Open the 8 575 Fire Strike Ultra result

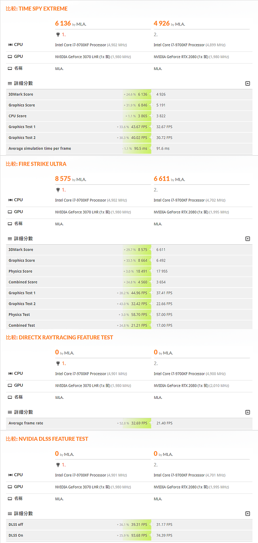(x=63, y=179)
